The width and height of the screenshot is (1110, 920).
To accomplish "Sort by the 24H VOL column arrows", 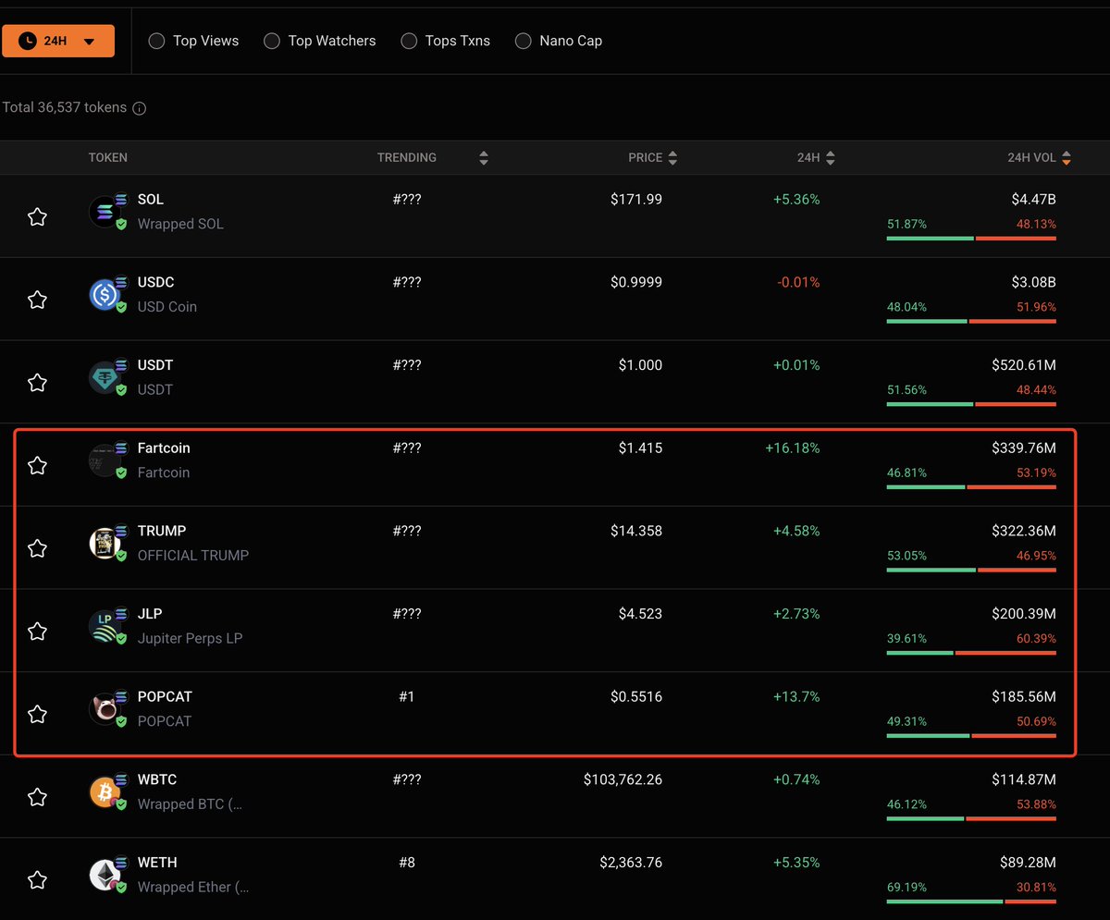I will 1067,158.
